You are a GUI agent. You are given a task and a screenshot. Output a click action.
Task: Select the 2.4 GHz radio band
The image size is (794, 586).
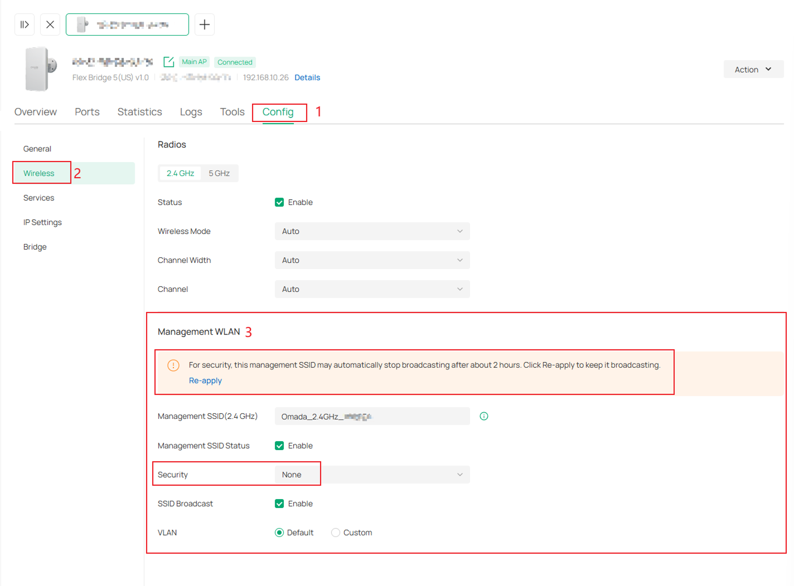click(x=180, y=173)
